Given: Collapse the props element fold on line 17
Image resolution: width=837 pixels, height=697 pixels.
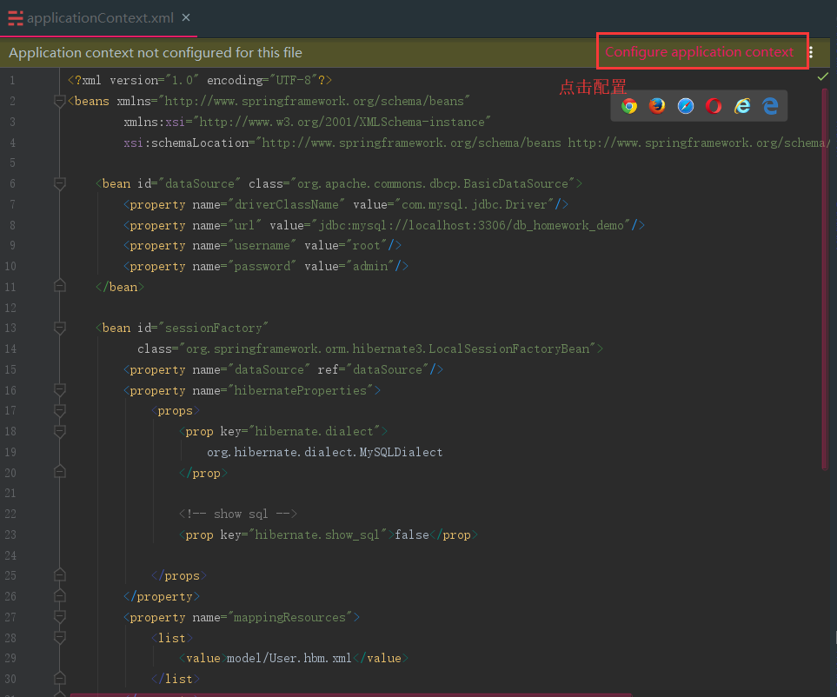Looking at the screenshot, I should pyautogui.click(x=60, y=410).
